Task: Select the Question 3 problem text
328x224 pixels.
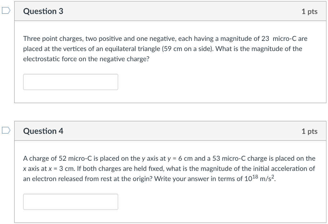Action: pyautogui.click(x=165, y=49)
